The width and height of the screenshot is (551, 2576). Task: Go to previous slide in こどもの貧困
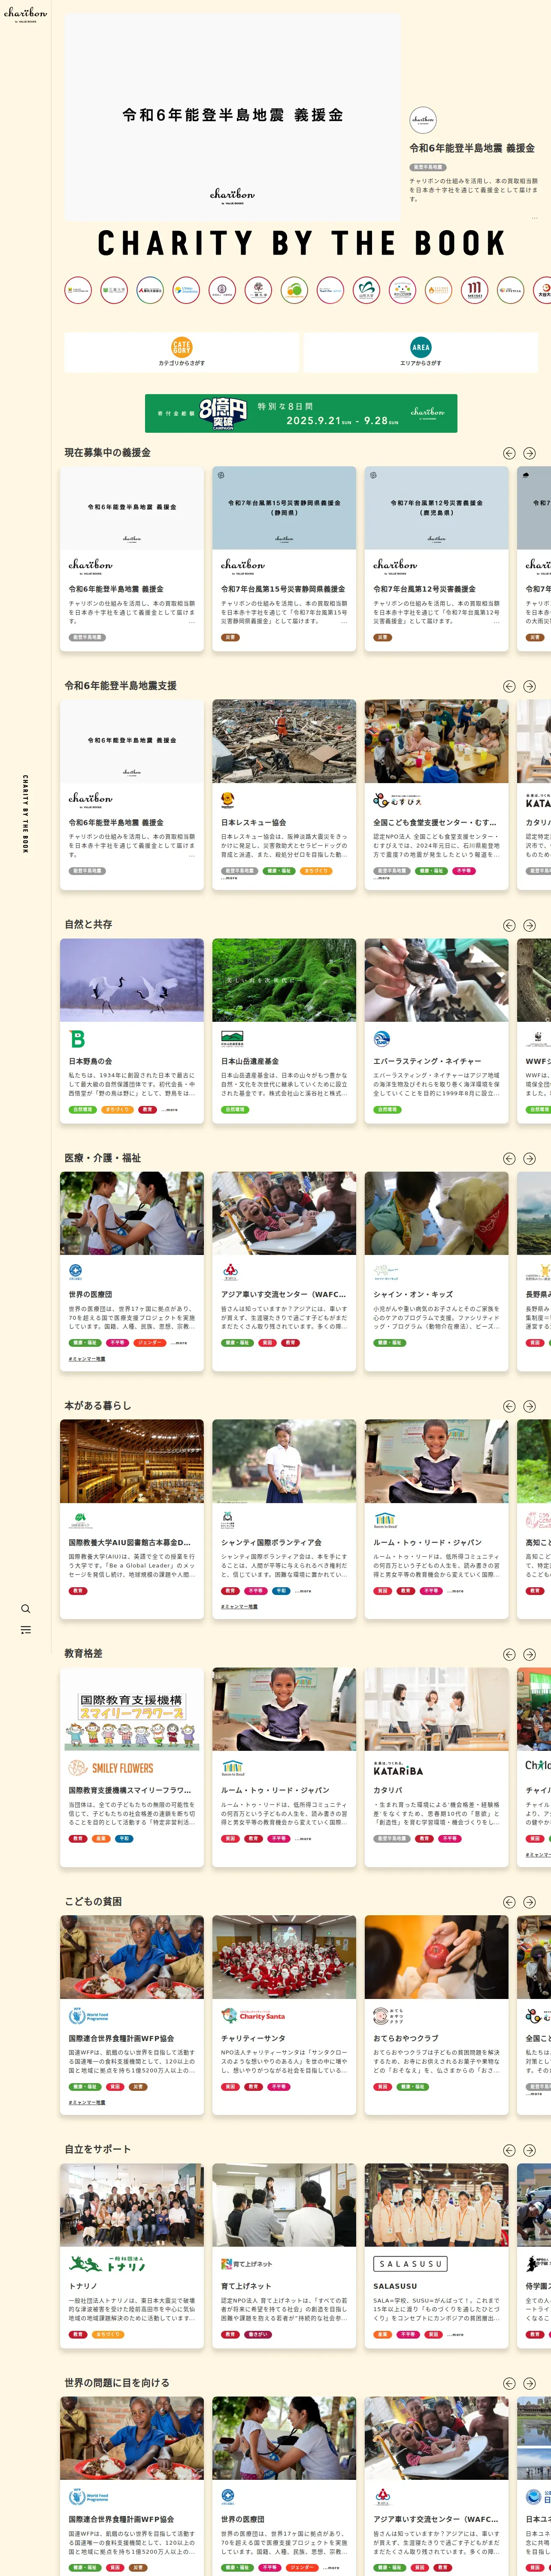click(x=509, y=1902)
